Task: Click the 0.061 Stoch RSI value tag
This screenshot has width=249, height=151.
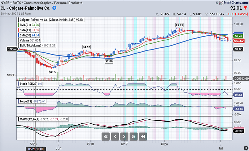Action: coord(239,95)
